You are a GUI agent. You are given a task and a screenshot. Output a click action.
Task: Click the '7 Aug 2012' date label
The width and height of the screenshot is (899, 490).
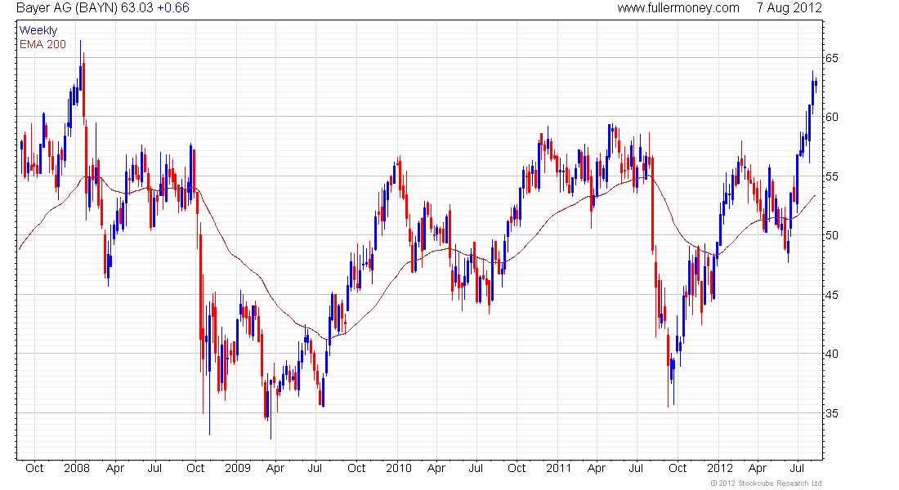[x=789, y=7]
